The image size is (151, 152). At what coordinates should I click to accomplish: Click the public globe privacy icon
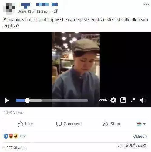55,12
